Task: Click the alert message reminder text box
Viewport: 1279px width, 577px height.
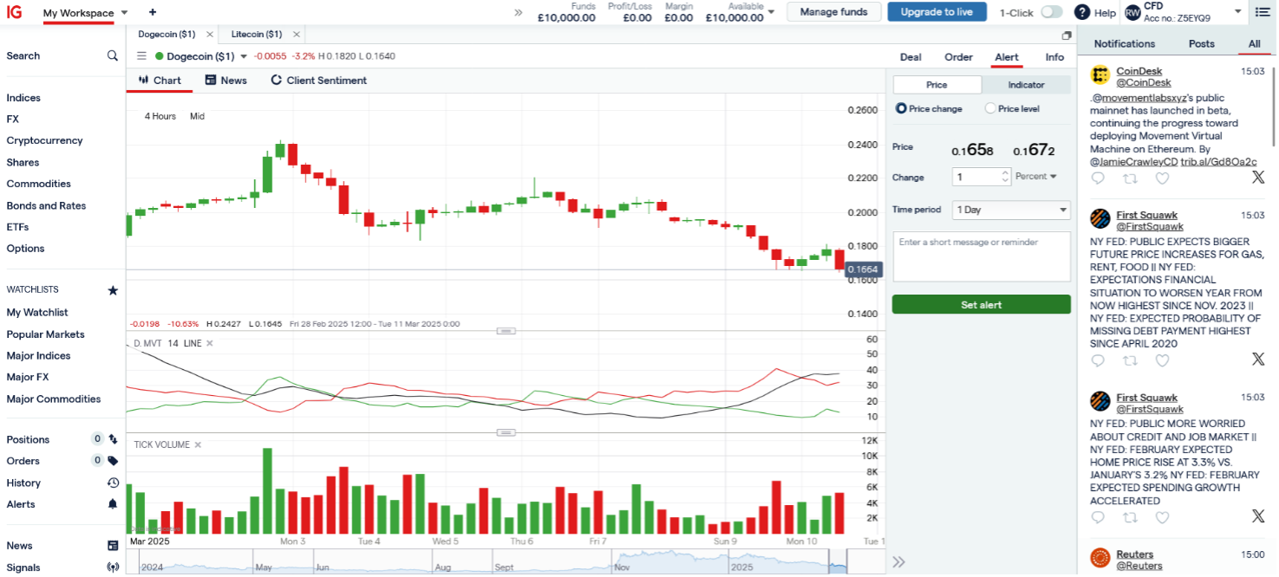Action: click(x=981, y=256)
